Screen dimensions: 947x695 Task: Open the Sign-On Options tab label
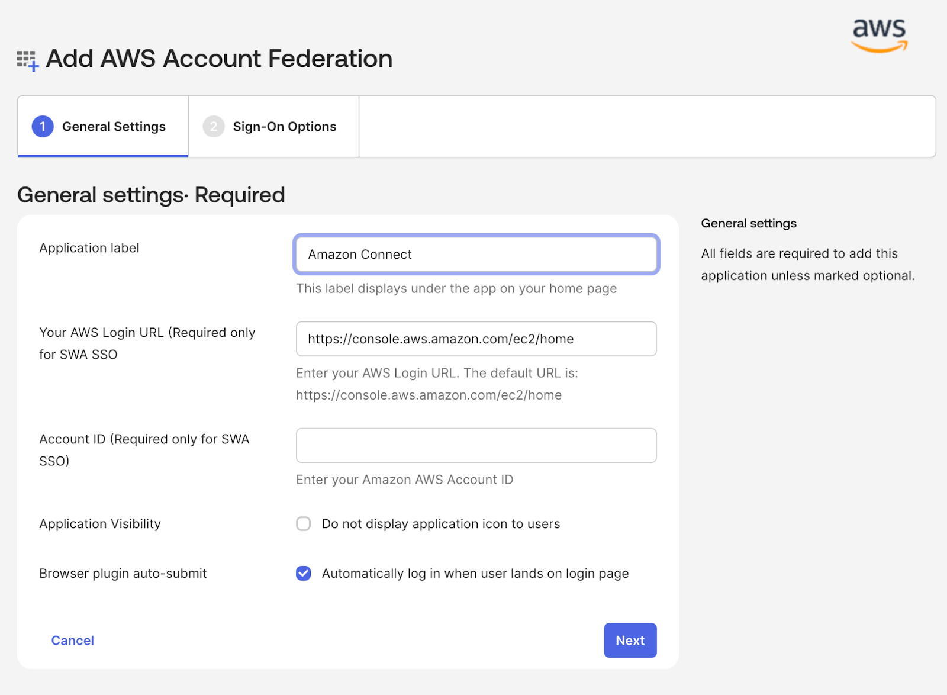pyautogui.click(x=284, y=127)
